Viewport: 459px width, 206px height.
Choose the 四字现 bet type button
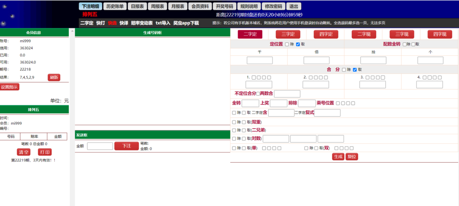click(x=440, y=34)
